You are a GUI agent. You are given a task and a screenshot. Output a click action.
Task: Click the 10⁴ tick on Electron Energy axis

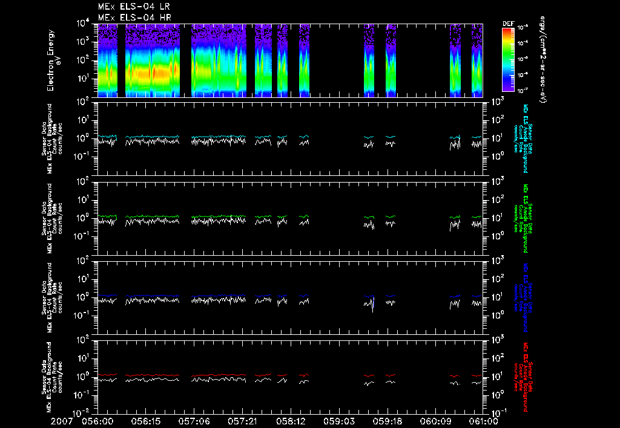point(84,24)
